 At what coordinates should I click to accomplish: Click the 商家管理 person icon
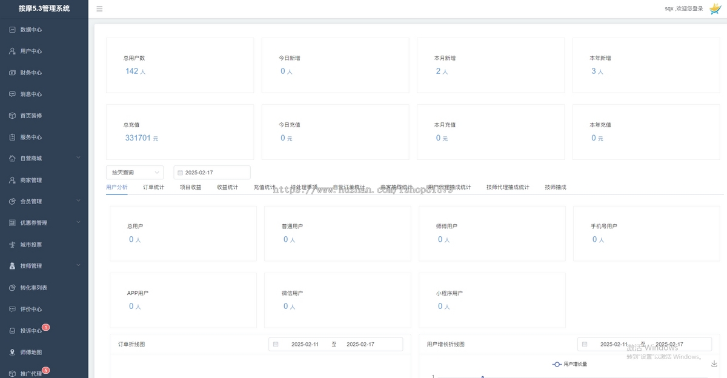coord(12,180)
